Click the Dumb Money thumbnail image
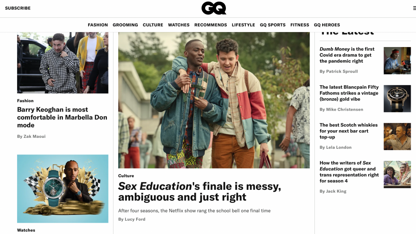Viewport: 416px width, 234px height. pyautogui.click(x=397, y=60)
